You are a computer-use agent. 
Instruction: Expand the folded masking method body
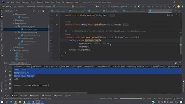[x=112, y=15]
